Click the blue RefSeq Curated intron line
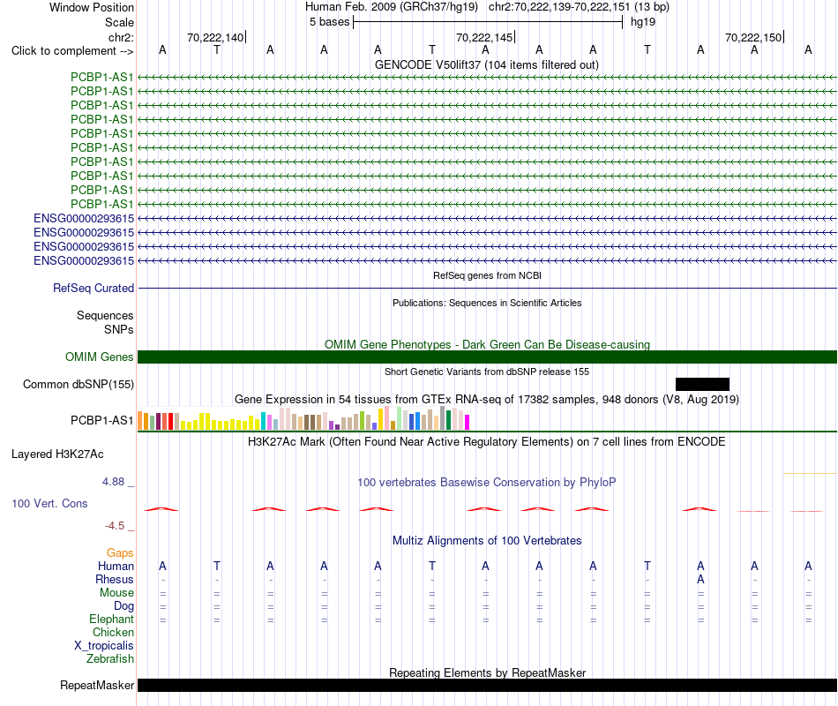The image size is (838, 706). [487, 289]
